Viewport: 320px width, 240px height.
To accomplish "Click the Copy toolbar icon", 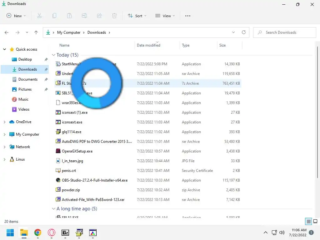I will [54, 16].
